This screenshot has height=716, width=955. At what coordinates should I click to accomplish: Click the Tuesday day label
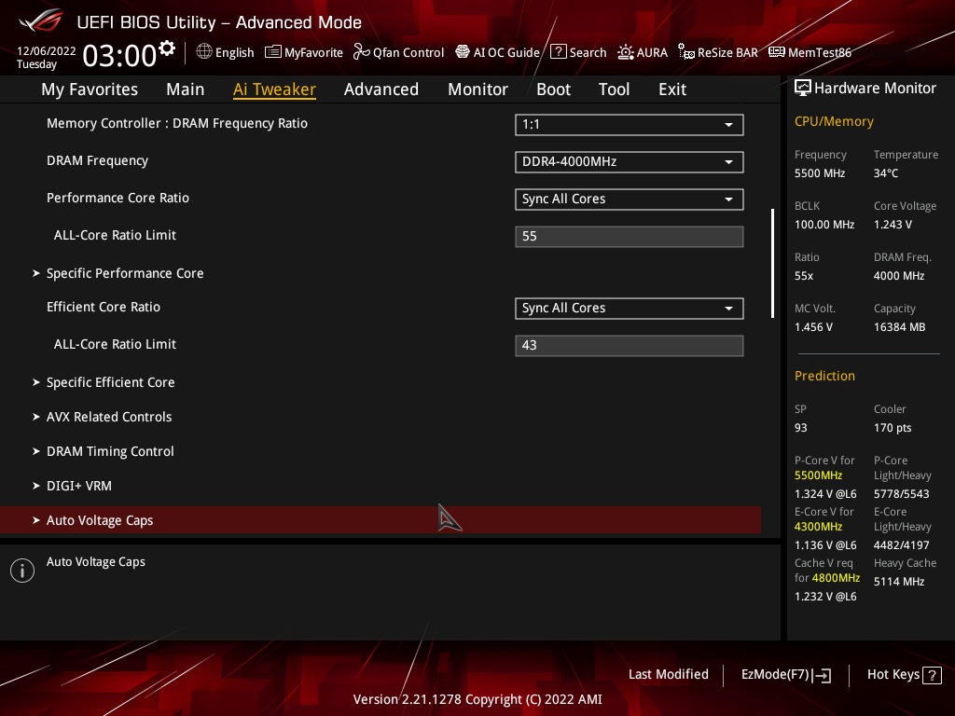[x=36, y=64]
